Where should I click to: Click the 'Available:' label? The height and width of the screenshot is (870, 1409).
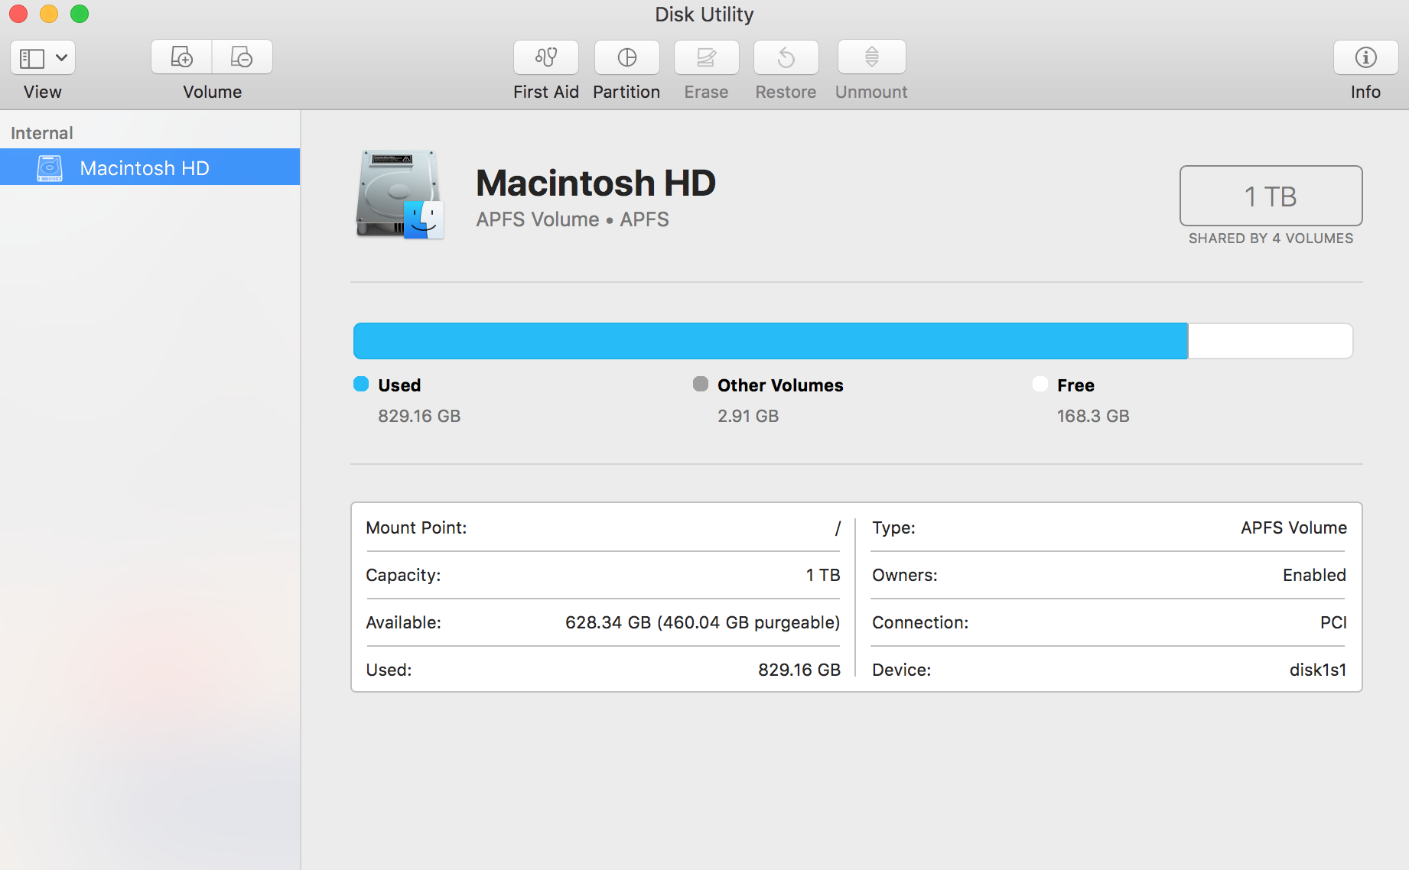[403, 622]
